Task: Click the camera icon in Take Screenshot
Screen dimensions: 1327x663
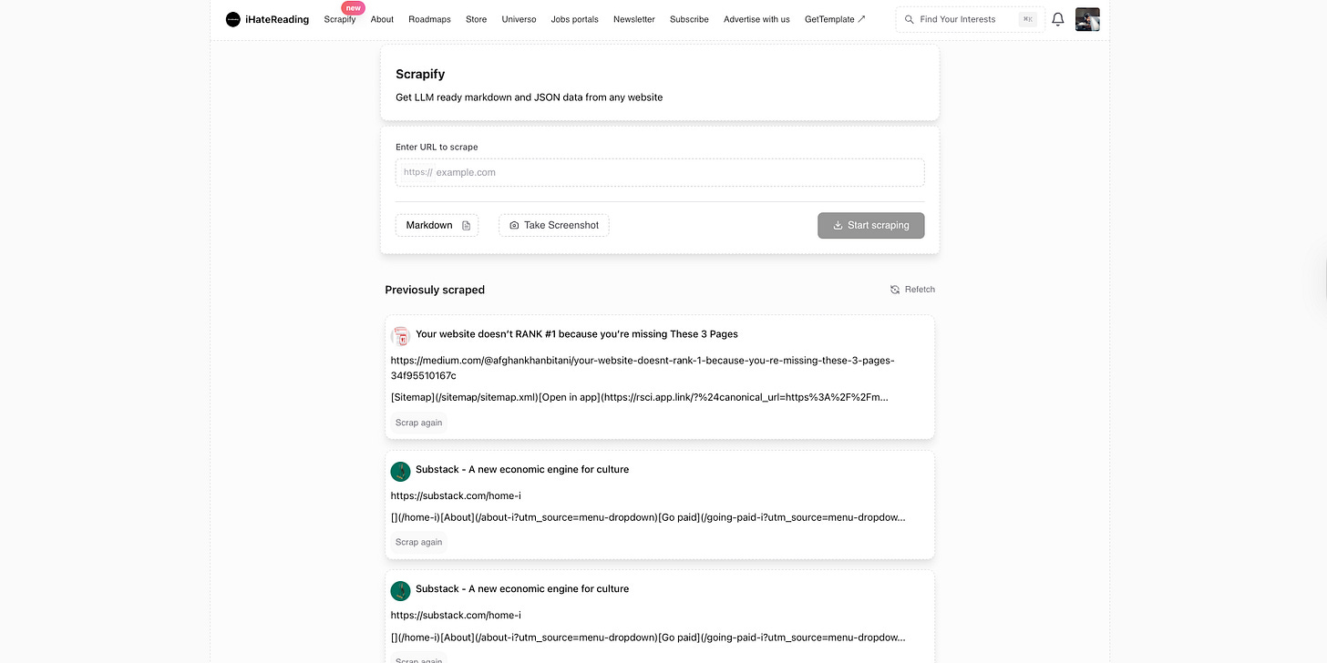Action: click(x=514, y=225)
